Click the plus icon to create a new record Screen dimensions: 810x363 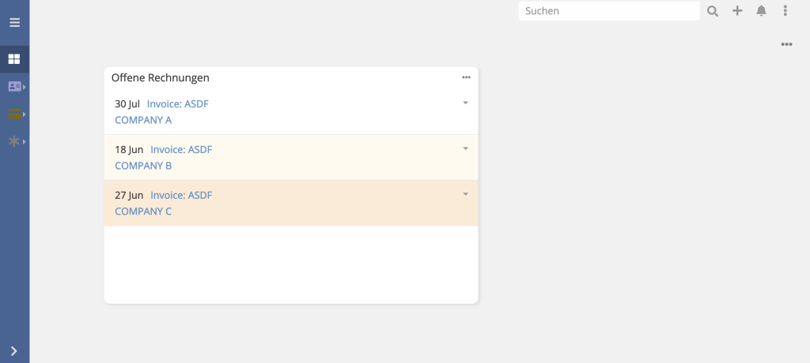point(737,10)
